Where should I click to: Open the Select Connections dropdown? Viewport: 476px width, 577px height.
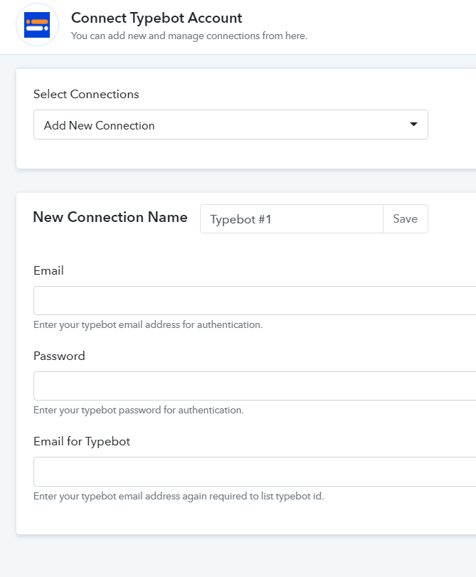coord(231,125)
